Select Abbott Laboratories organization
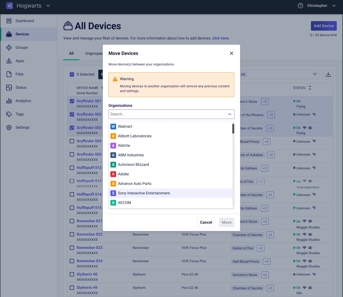The height and width of the screenshot is (297, 343). click(170, 136)
